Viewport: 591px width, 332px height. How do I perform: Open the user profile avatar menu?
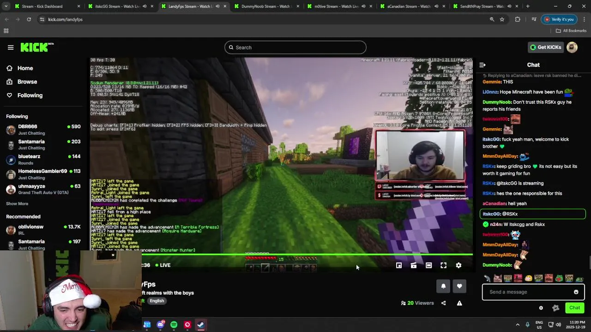coord(572,47)
